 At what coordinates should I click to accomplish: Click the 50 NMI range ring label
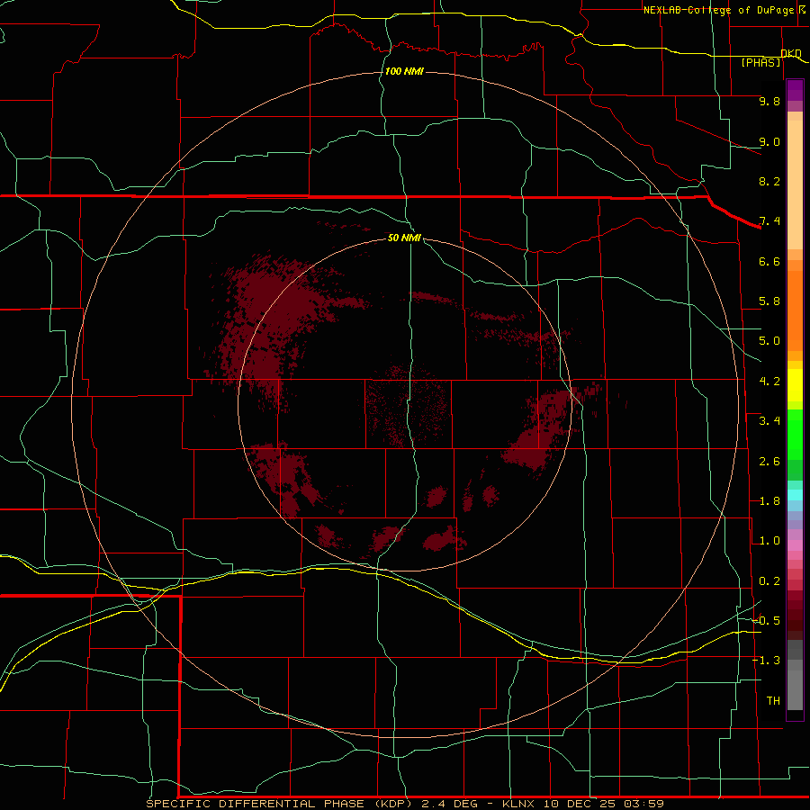(404, 238)
